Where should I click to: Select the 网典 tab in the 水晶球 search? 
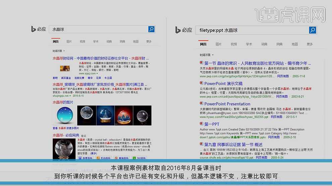coord(122,41)
